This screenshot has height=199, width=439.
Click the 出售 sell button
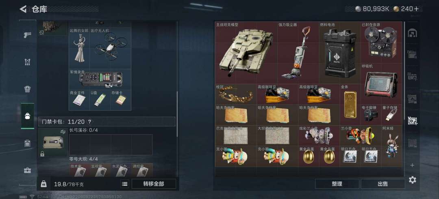tap(383, 184)
